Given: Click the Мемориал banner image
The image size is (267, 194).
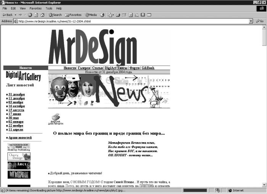Looking at the screenshot, I should pos(19,175).
